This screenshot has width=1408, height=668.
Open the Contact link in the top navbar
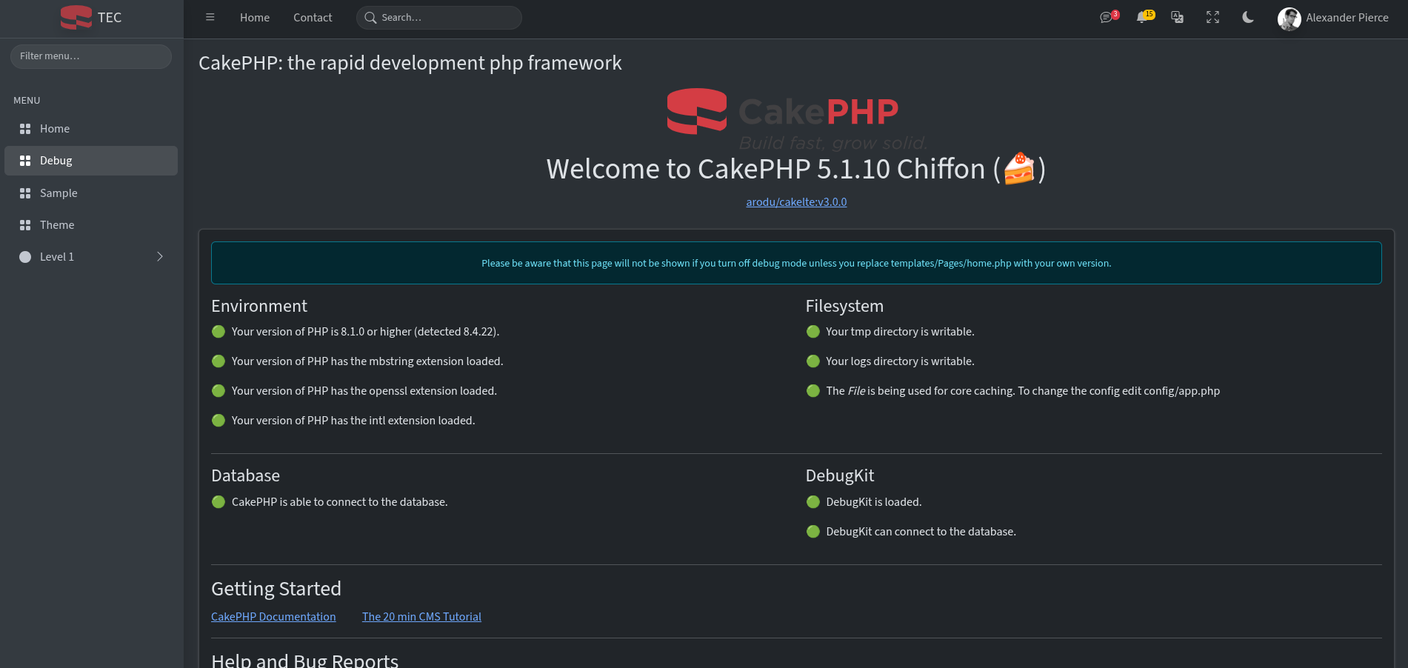pyautogui.click(x=313, y=18)
